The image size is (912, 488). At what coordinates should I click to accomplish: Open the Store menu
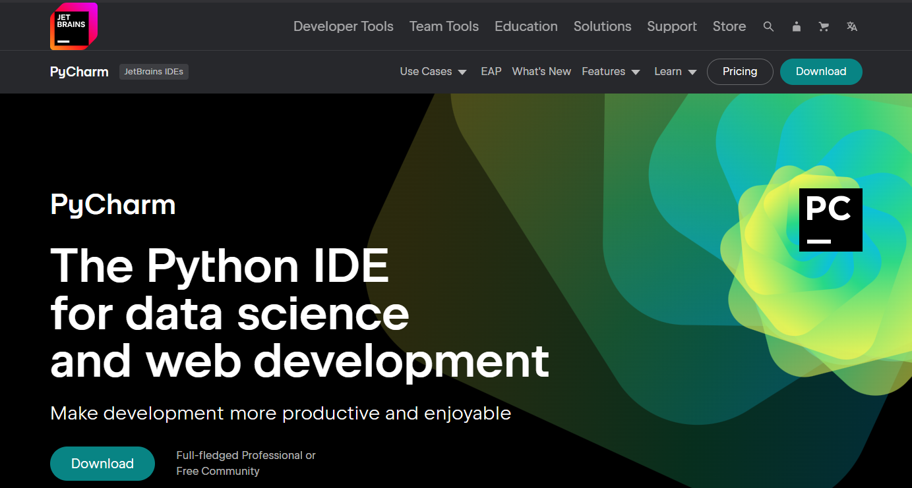(x=729, y=26)
